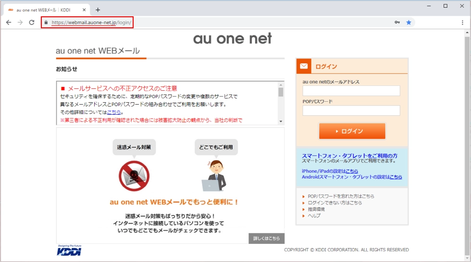Click the KDDI logo in the footer
This screenshot has height=262, width=471.
pos(69,250)
